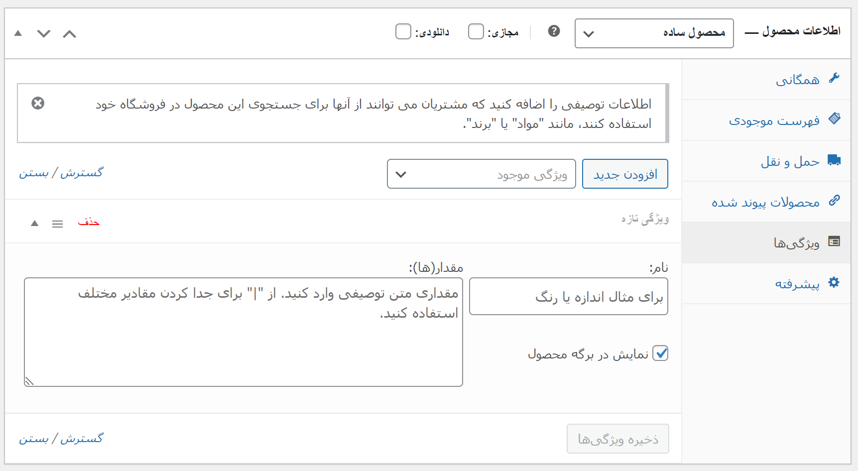Uncheck نمایش در برگه محصول
The width and height of the screenshot is (858, 471).
tap(660, 353)
